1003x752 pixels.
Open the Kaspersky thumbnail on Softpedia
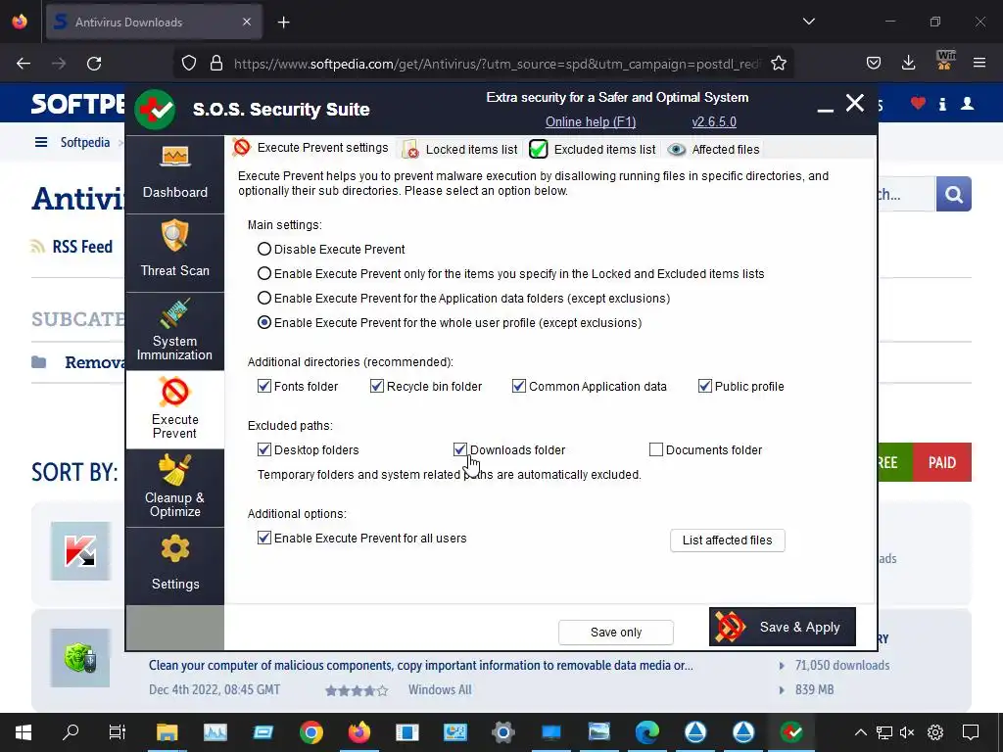pyautogui.click(x=80, y=550)
